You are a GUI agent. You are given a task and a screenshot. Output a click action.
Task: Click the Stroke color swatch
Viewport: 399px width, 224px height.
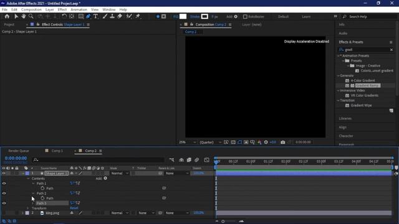pos(204,17)
